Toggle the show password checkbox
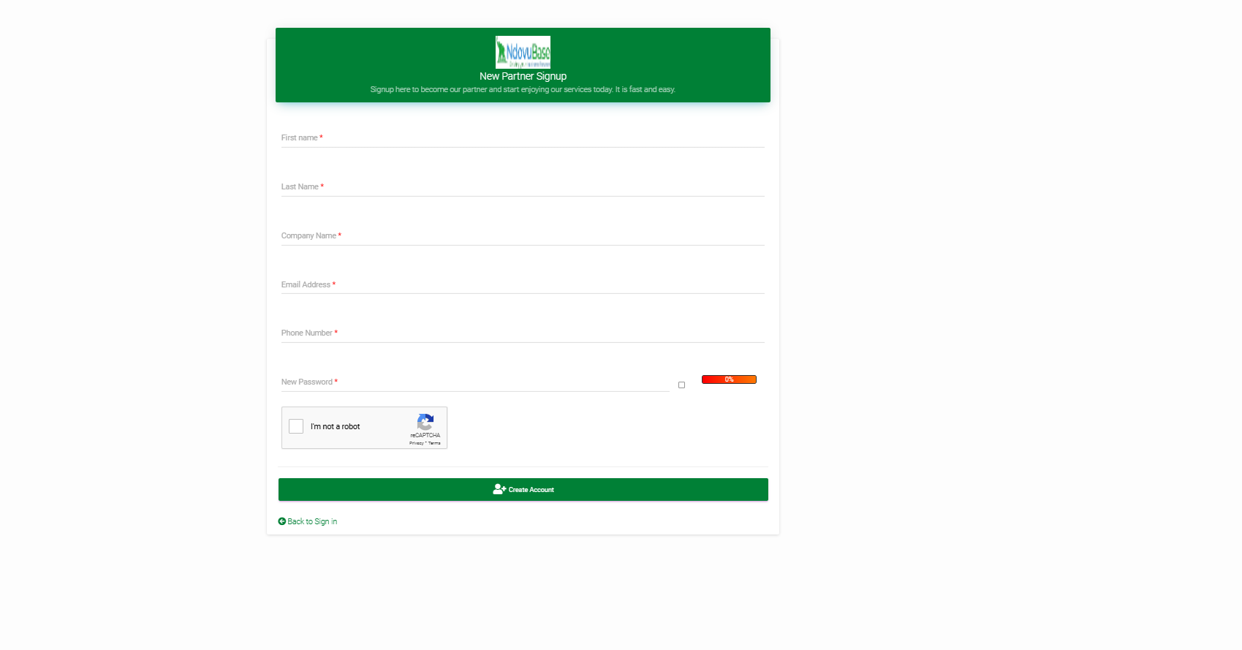 681,385
